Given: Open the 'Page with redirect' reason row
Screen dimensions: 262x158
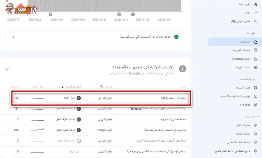Looking at the screenshot, I should click(95, 119).
